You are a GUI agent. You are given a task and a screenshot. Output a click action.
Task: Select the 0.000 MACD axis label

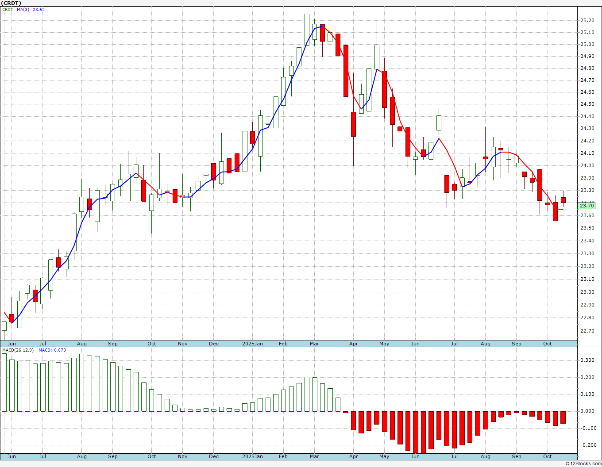(587, 411)
